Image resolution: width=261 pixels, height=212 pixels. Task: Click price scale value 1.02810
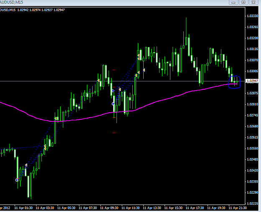(x=252, y=104)
